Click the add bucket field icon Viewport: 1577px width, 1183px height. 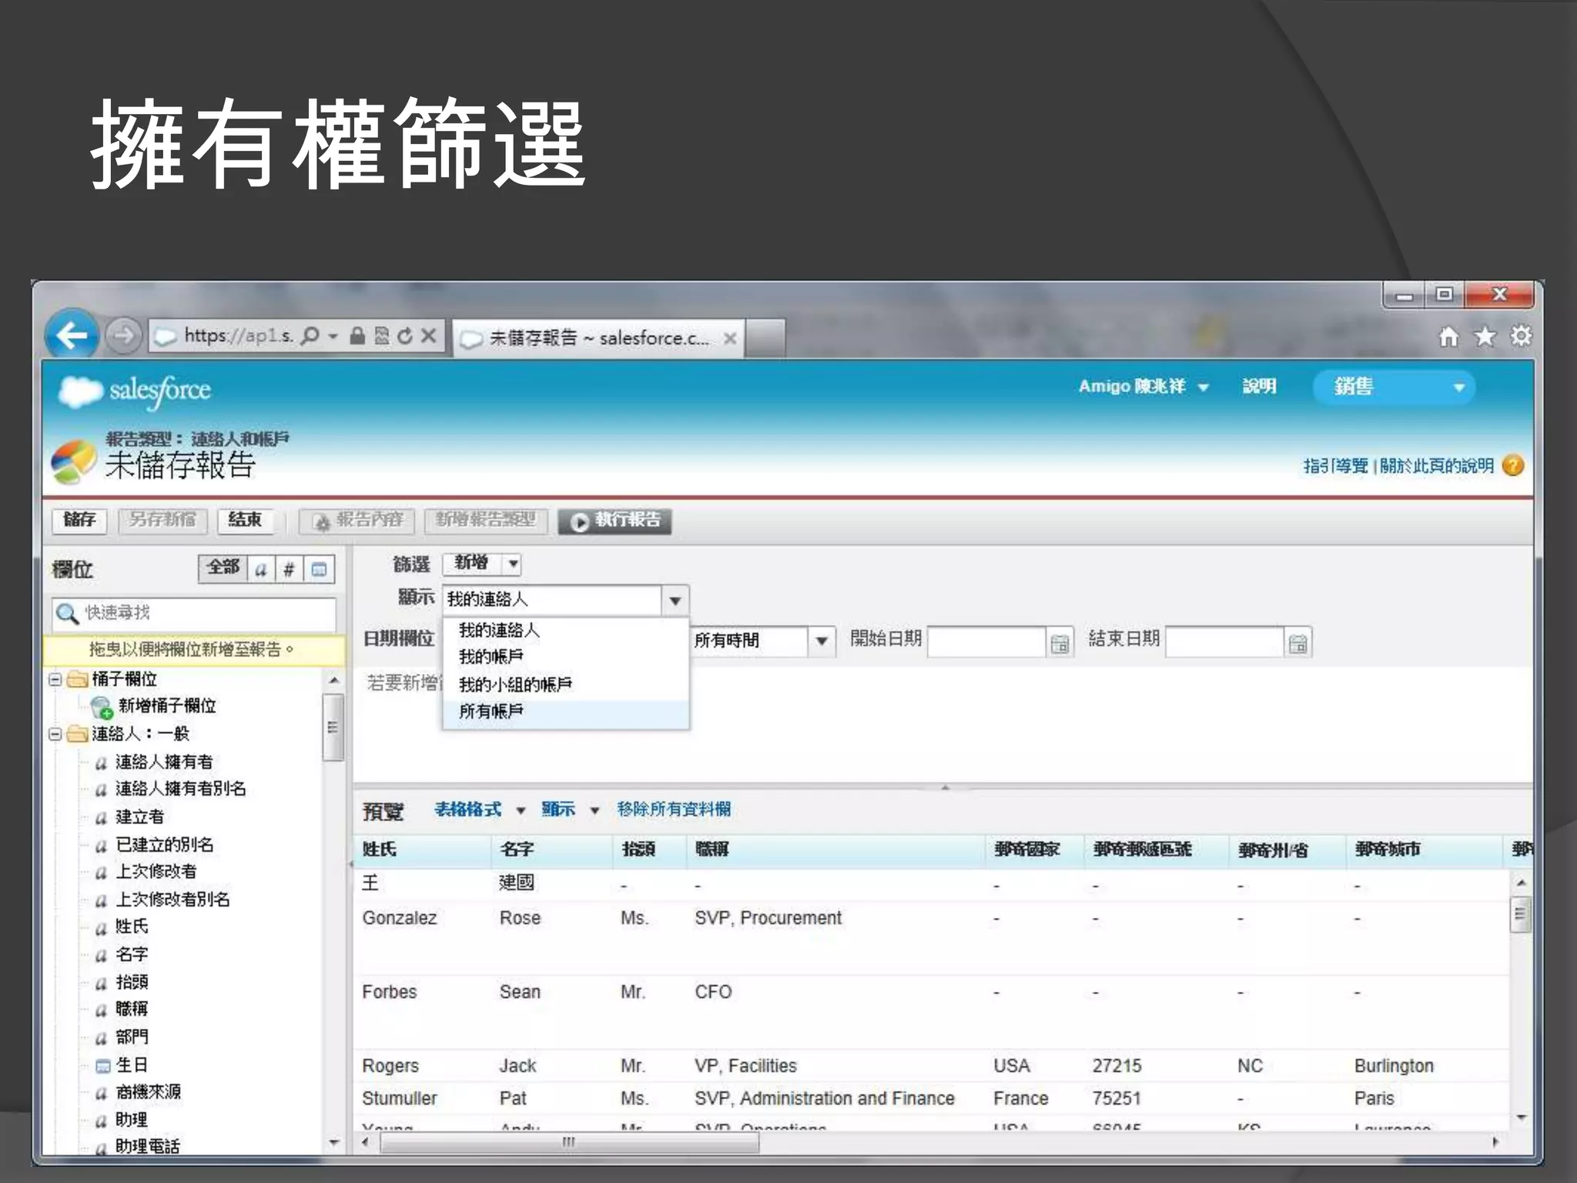pos(101,706)
